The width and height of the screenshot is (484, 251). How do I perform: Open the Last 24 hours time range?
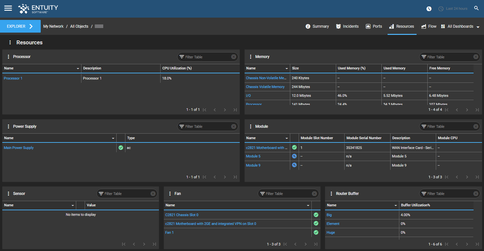[456, 8]
